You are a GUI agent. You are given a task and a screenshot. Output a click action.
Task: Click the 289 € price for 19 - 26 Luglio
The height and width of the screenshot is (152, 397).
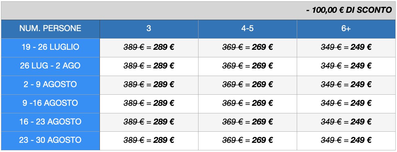point(164,47)
